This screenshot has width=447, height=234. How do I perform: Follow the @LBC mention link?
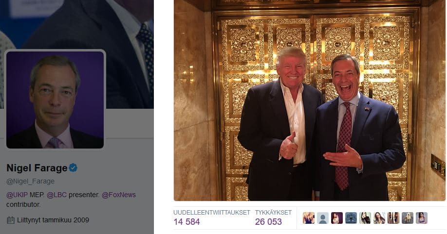point(56,195)
